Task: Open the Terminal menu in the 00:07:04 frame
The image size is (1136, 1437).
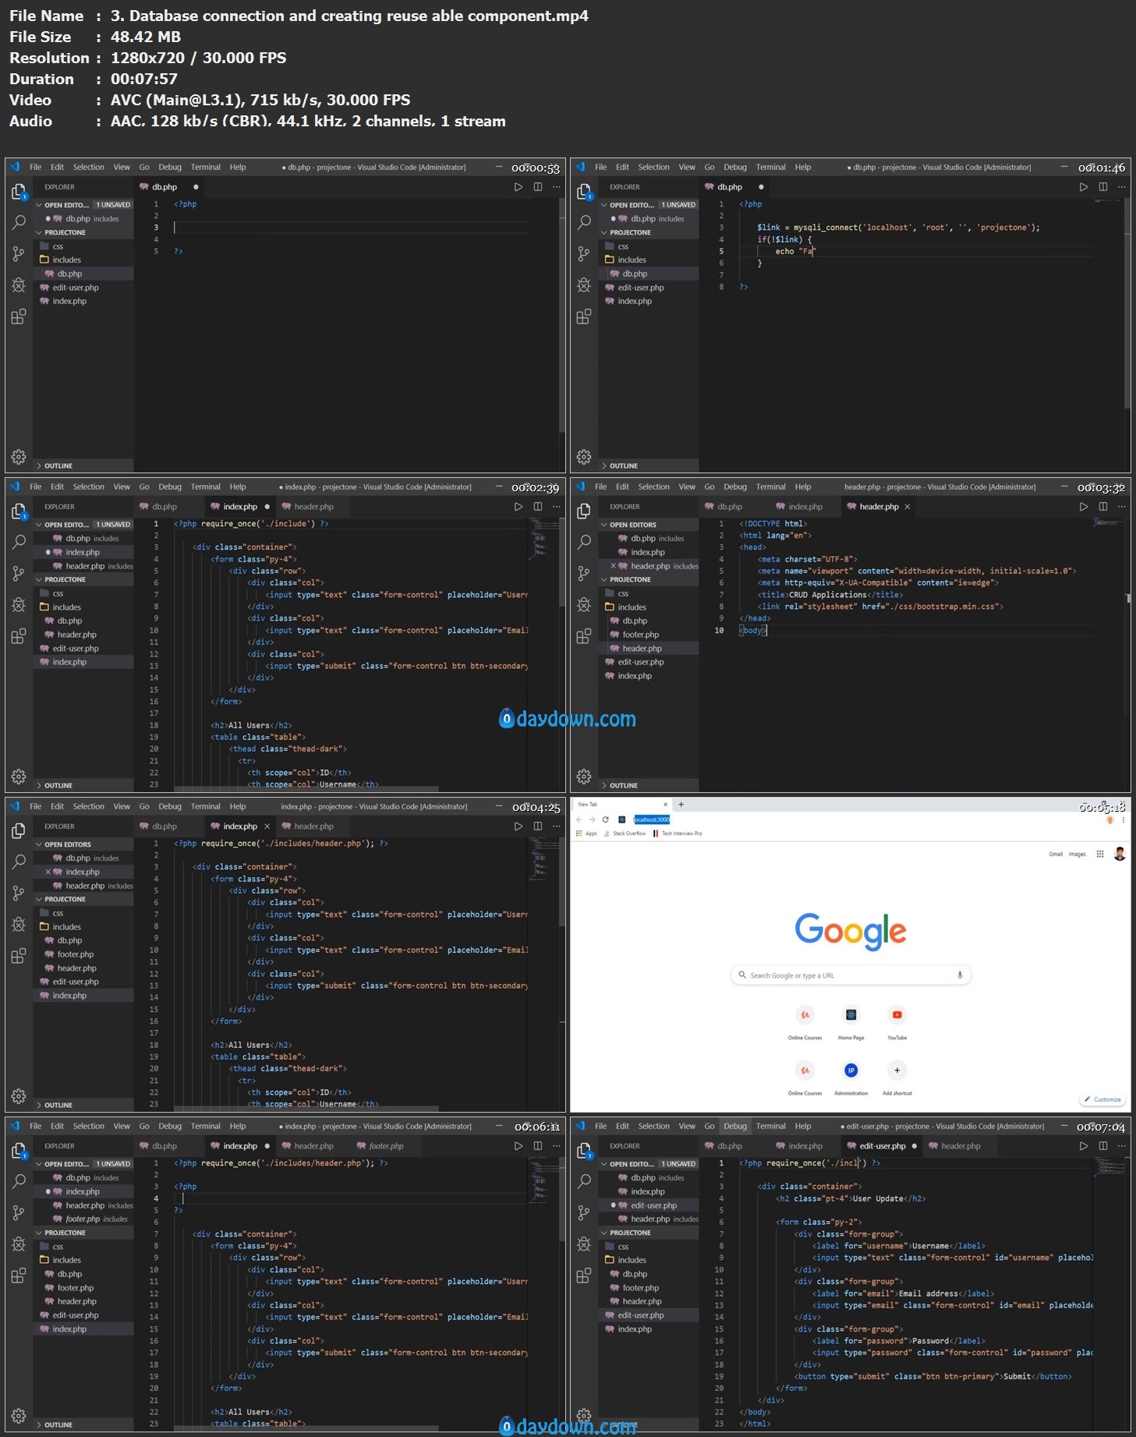Action: pos(770,1126)
